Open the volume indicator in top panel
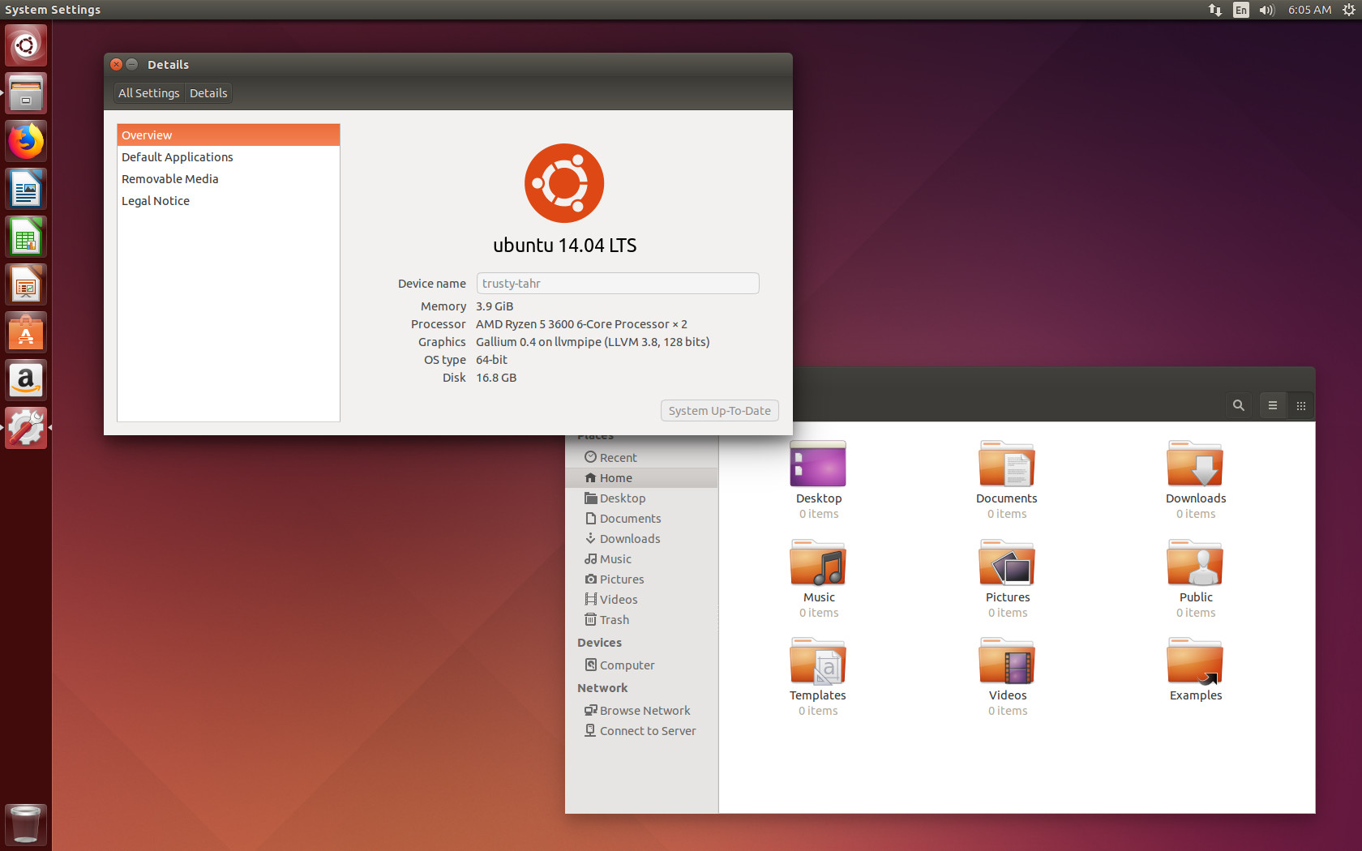Viewport: 1362px width, 851px height. [x=1266, y=10]
